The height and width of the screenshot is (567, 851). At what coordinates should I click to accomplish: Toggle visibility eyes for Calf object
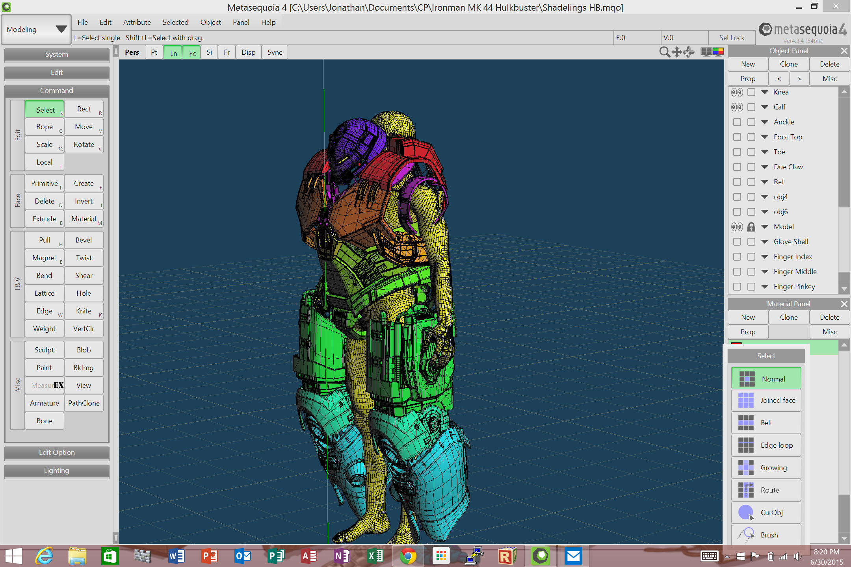pos(737,107)
